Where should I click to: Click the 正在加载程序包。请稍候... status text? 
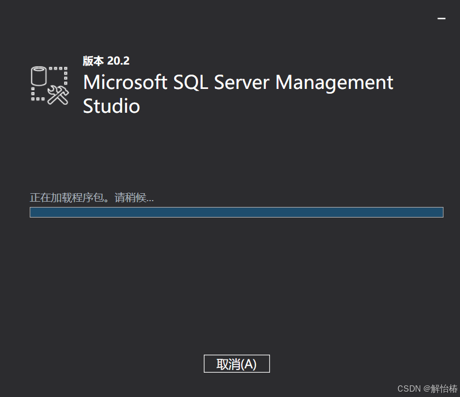tap(92, 197)
